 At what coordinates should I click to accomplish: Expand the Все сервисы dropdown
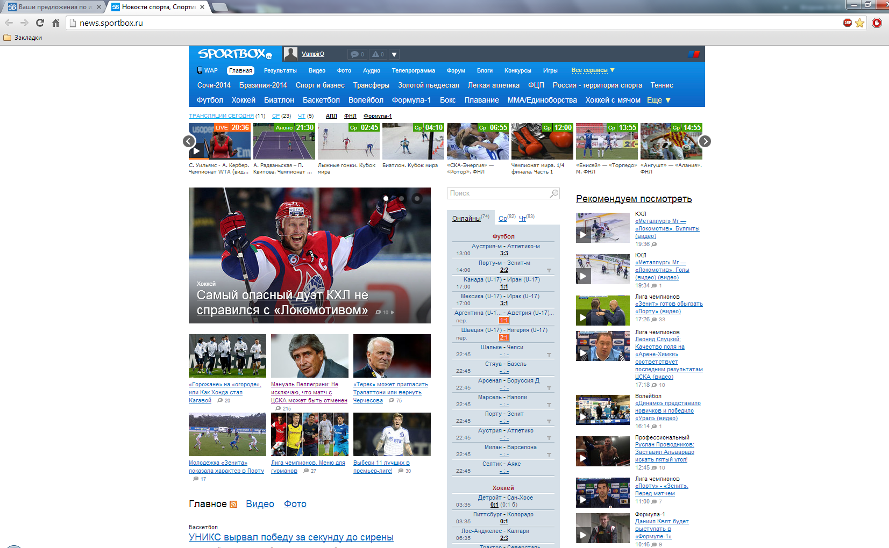point(593,70)
